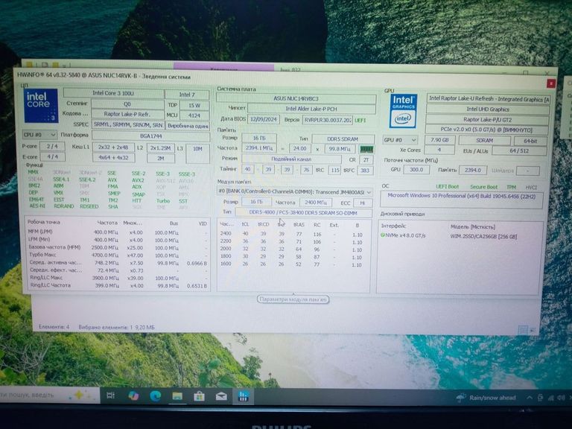Click the HWiNFO taskbar icon

tap(243, 396)
